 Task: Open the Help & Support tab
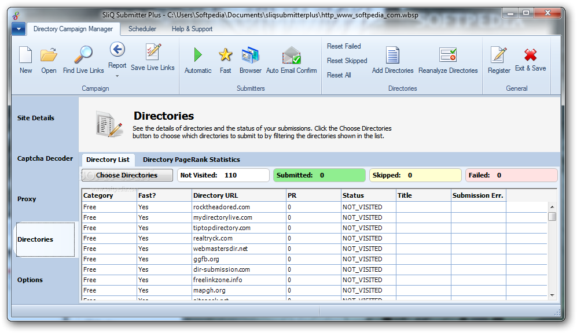pos(192,29)
